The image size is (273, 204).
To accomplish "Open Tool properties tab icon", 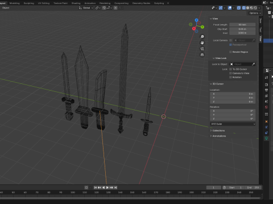I will [x=266, y=78].
